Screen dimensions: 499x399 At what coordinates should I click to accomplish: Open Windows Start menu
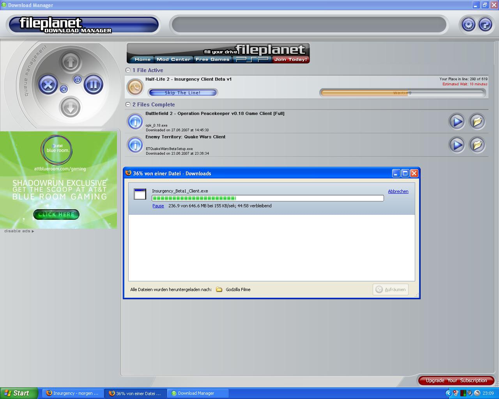19,393
